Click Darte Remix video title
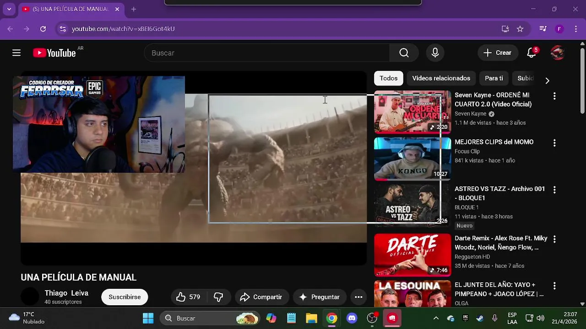The width and height of the screenshot is (586, 329). pos(501,243)
